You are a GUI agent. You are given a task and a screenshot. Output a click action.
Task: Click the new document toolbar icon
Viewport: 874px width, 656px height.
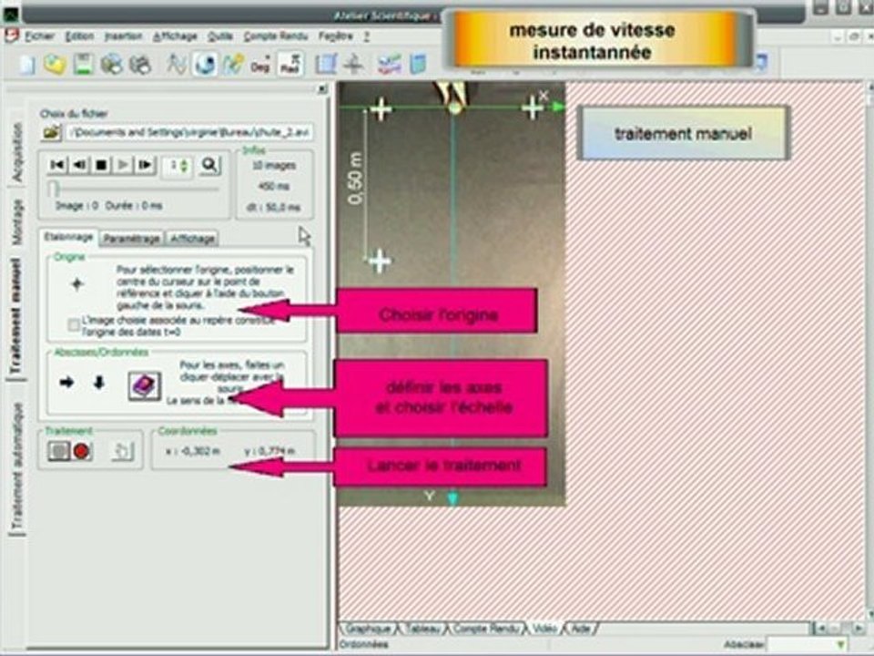click(26, 65)
